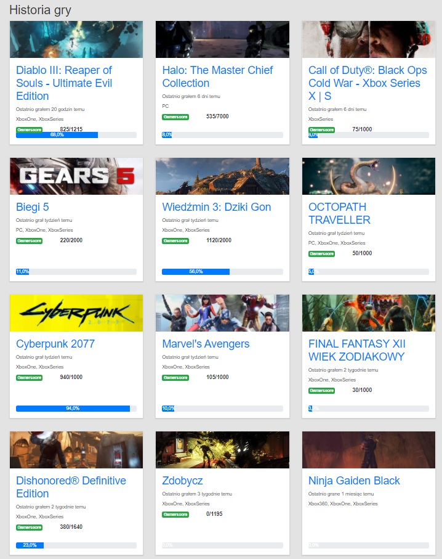Viewport: 442px width, 559px height.
Task: Click 'Ostatnio grałem 3 tygodnie temu' text
Action: click(197, 494)
